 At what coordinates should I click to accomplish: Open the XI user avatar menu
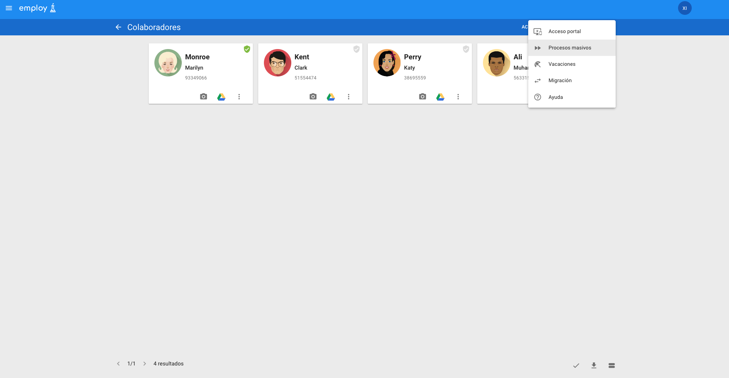point(685,8)
